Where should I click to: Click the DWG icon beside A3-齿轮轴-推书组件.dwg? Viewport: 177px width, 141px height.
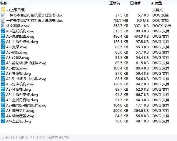click(3, 63)
